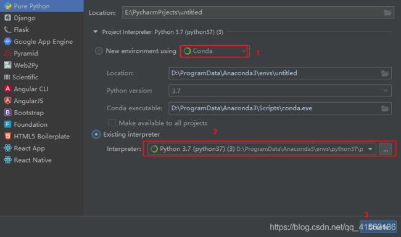Screen dimensions: 401x237
Task: Select the Scientific label
Action: click(25, 77)
